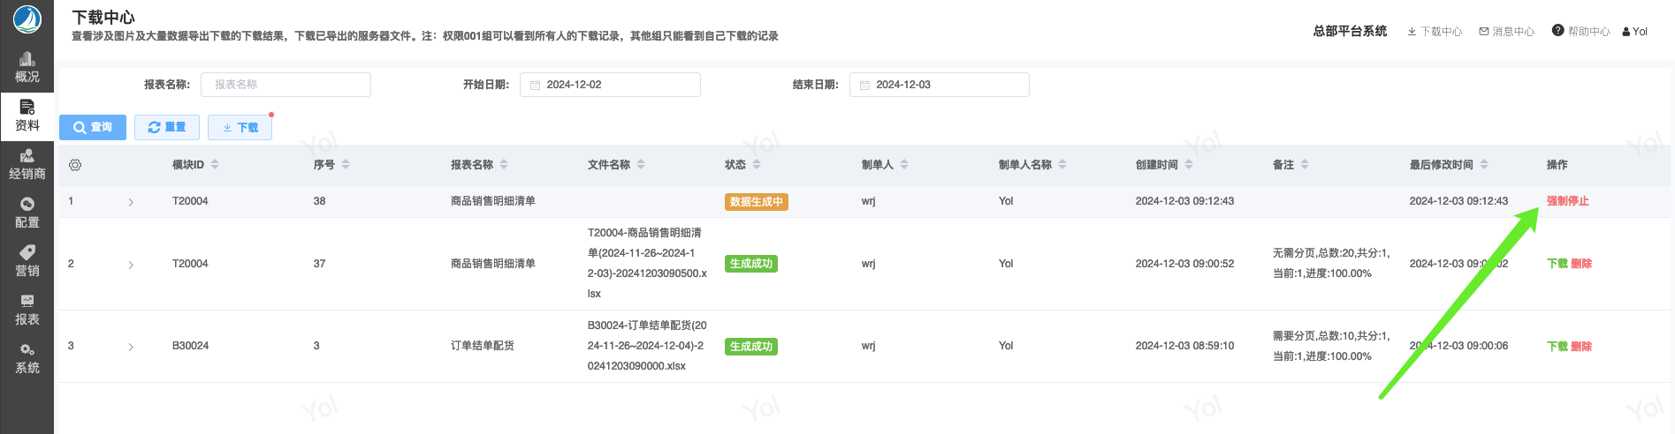This screenshot has width=1675, height=434.
Task: Select the 资料 sidebar menu item
Action: (x=27, y=116)
